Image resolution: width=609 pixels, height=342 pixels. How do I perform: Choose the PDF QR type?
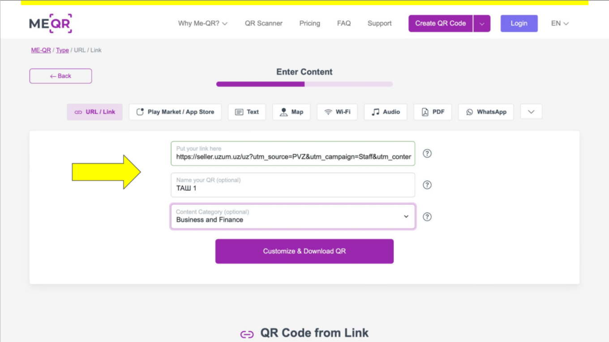coord(433,112)
